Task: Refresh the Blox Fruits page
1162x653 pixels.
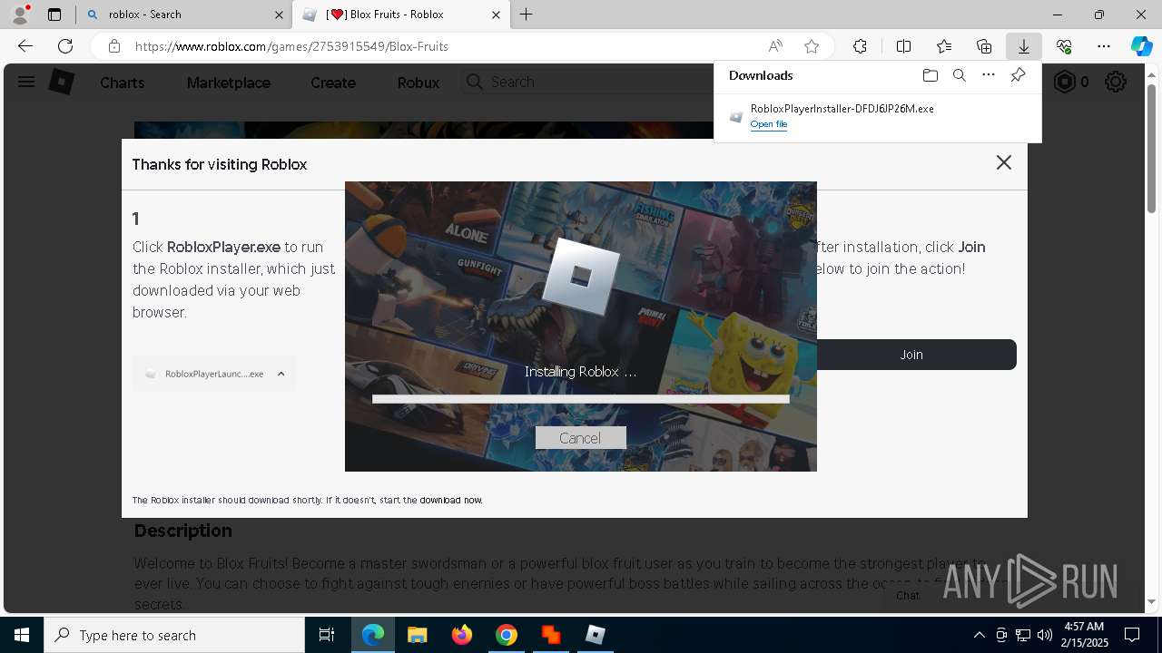Action: 65,46
